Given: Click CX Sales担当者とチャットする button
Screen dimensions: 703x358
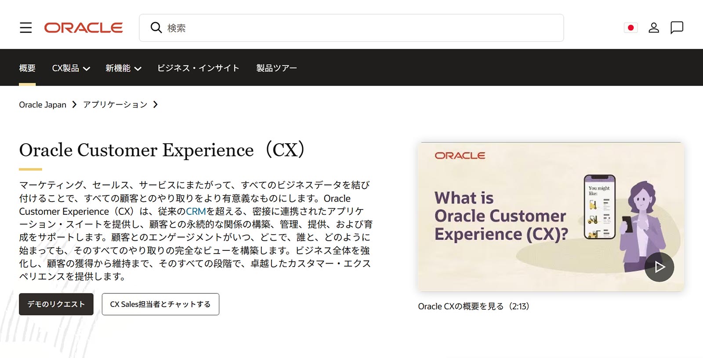Looking at the screenshot, I should point(160,304).
